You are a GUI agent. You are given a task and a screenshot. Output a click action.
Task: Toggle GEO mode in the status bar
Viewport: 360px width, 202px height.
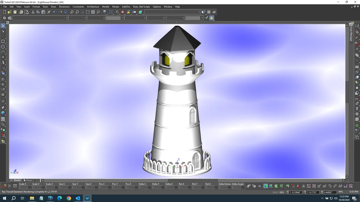point(282,192)
